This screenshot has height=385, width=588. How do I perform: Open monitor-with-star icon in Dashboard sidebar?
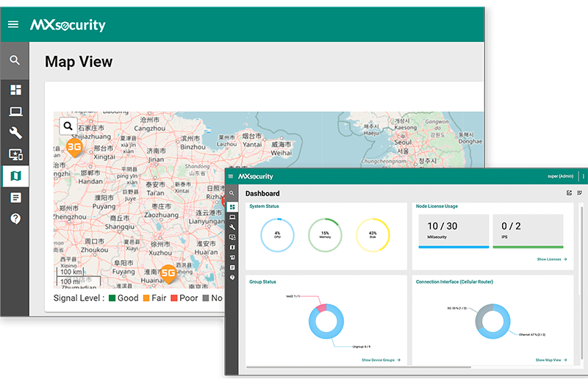coord(232,237)
